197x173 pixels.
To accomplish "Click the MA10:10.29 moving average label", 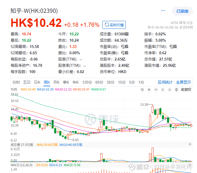I will click(x=45, y=89).
